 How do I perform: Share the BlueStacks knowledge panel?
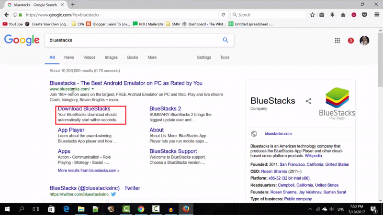click(308, 101)
